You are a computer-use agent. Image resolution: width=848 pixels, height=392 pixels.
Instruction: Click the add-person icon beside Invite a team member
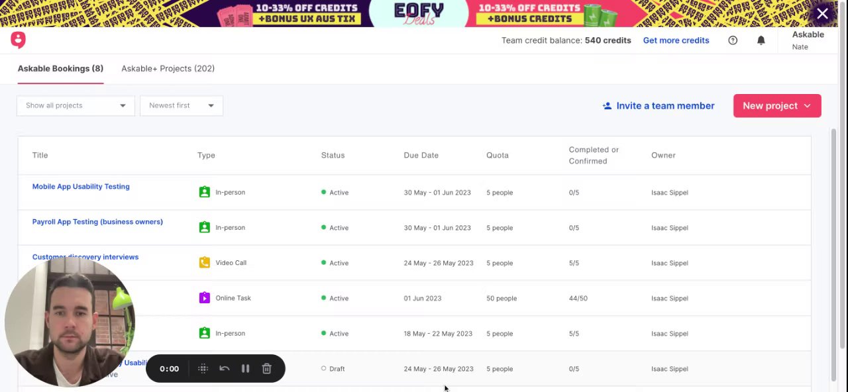(x=607, y=106)
